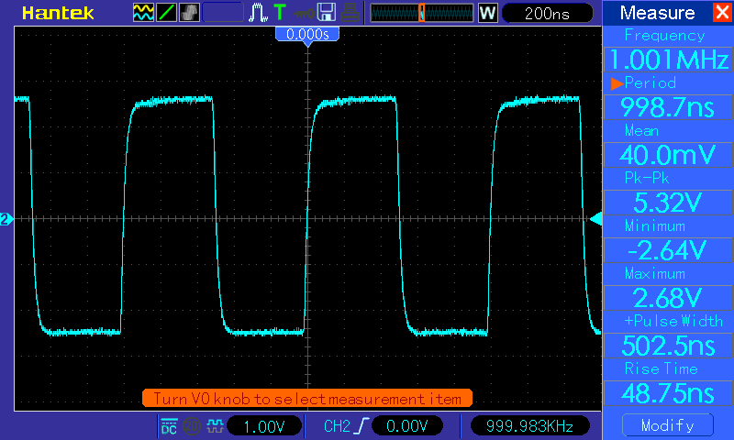Click the Measure panel title

[x=657, y=13]
